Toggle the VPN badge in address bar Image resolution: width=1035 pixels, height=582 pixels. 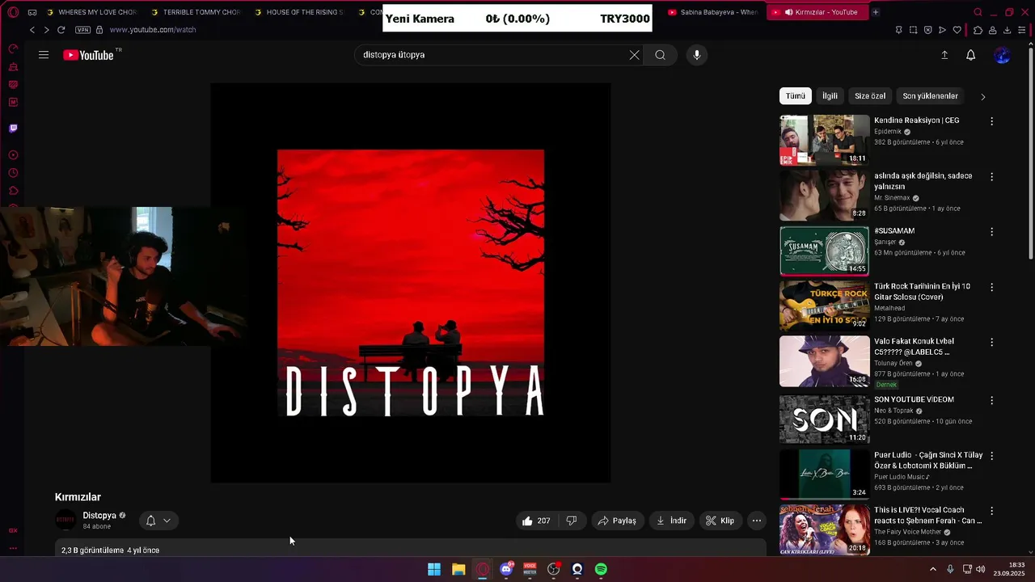(x=82, y=30)
